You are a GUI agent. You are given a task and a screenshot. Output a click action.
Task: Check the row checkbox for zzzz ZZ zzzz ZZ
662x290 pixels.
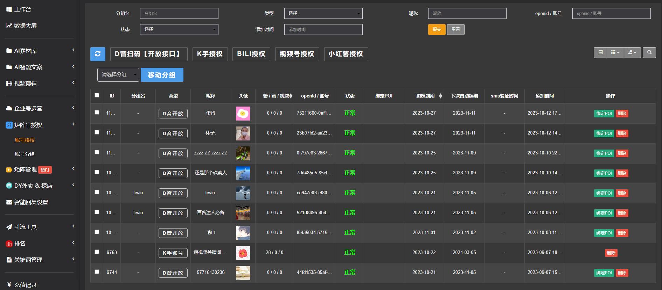tap(97, 152)
